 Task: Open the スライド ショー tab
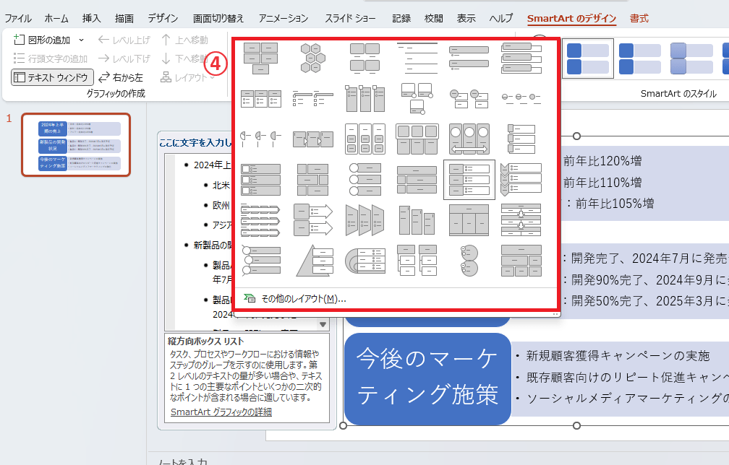pos(350,19)
